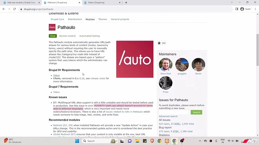
Task: Open the Wi-Fi network tray icon
Action: (229, 141)
